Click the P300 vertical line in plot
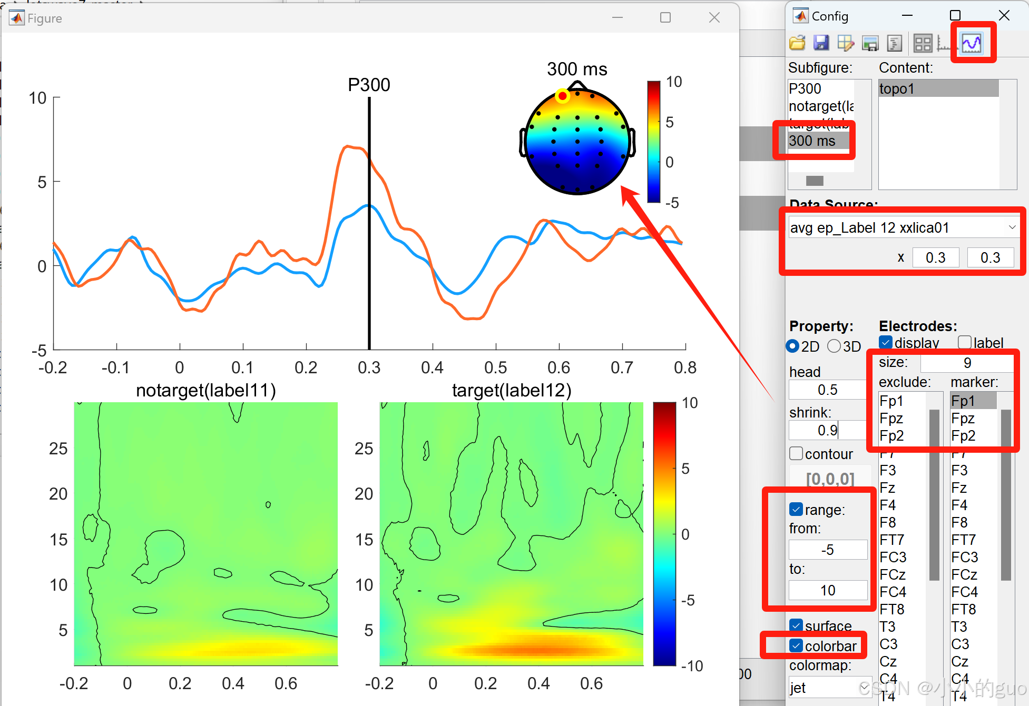1029x706 pixels. (369, 223)
